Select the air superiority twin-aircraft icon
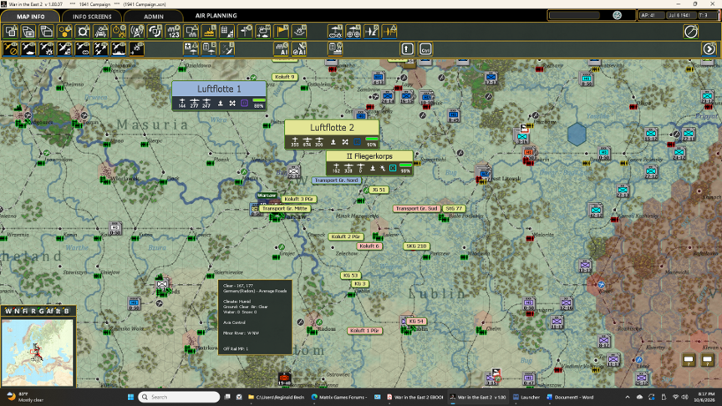The height and width of the screenshot is (406, 722). (x=100, y=48)
